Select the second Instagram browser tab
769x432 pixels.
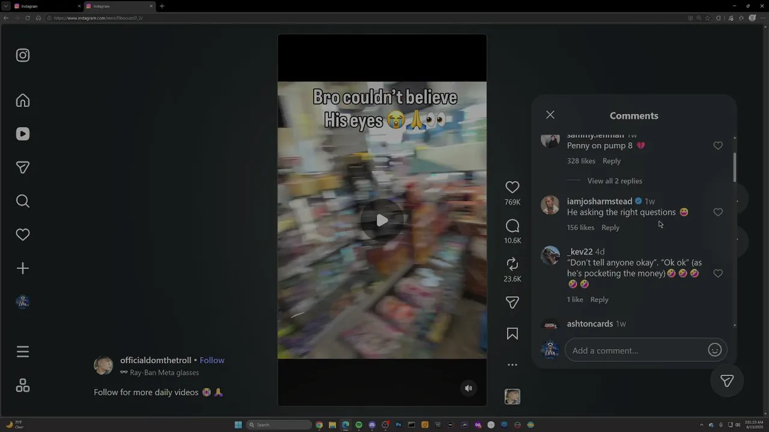pyautogui.click(x=119, y=6)
